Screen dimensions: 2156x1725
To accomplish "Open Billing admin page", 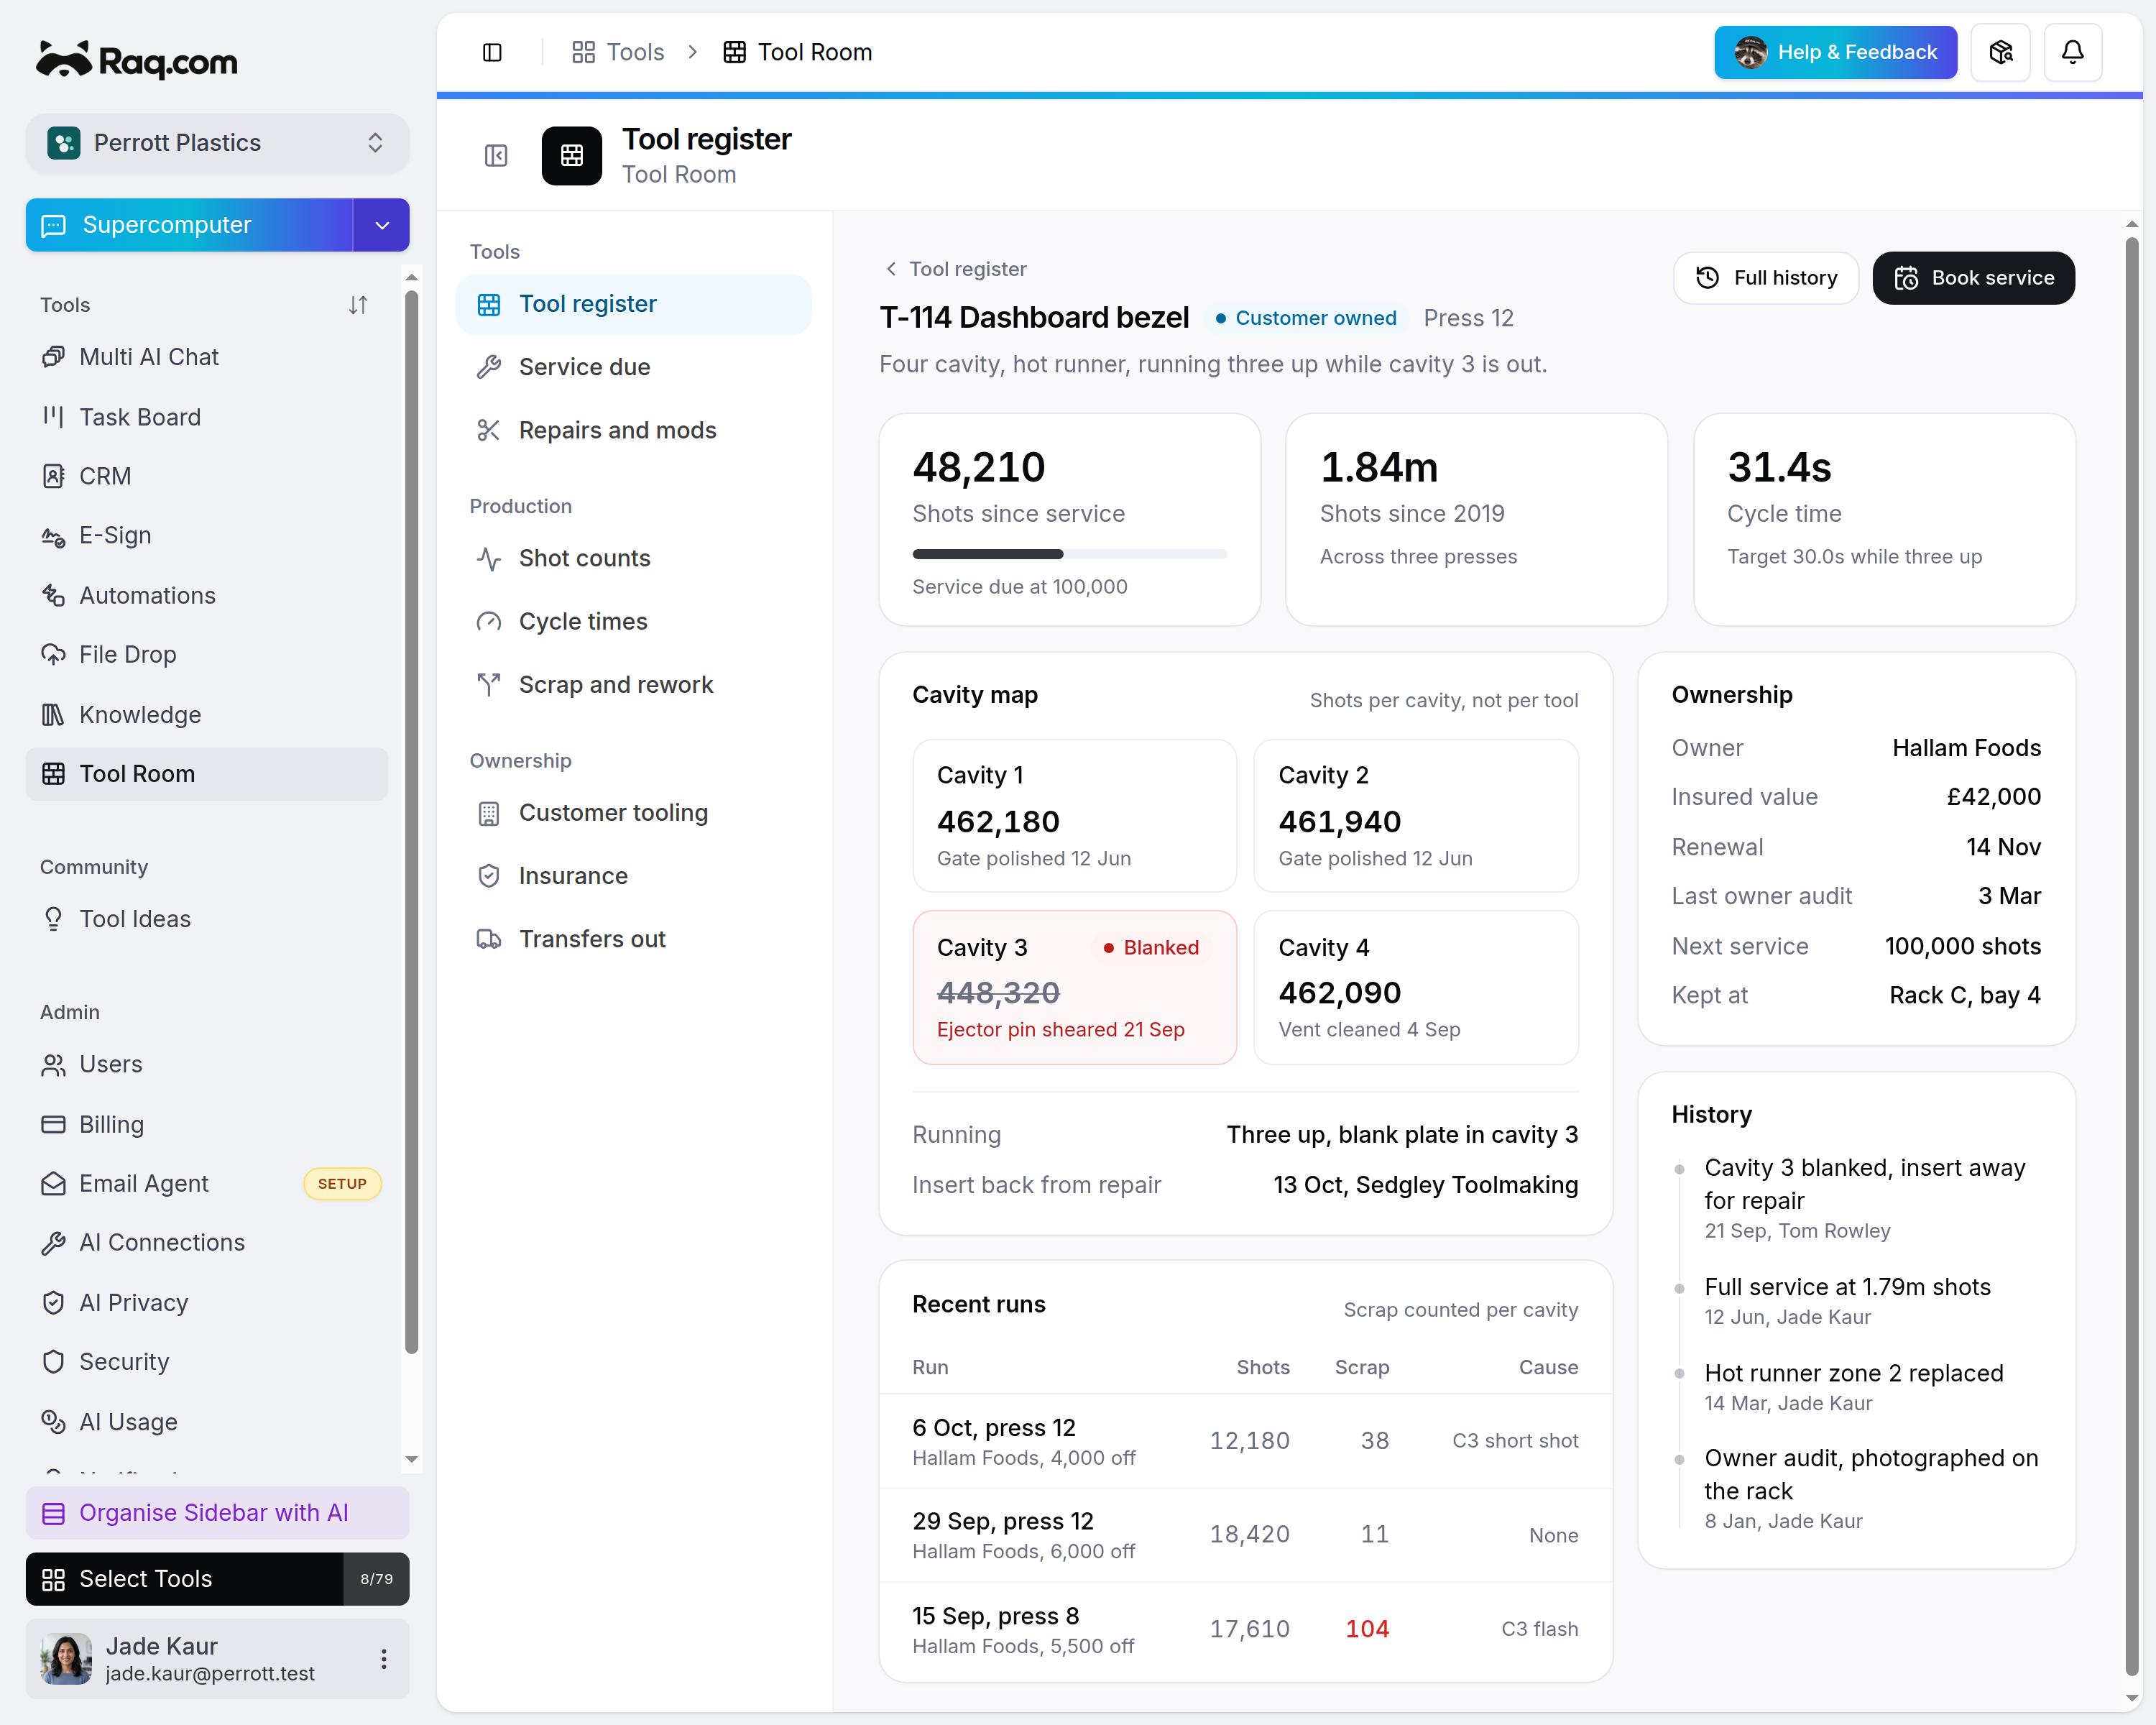I will 207,1124.
